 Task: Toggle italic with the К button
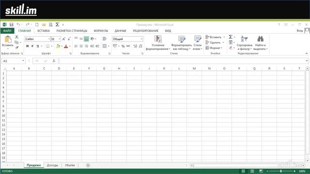32,46
